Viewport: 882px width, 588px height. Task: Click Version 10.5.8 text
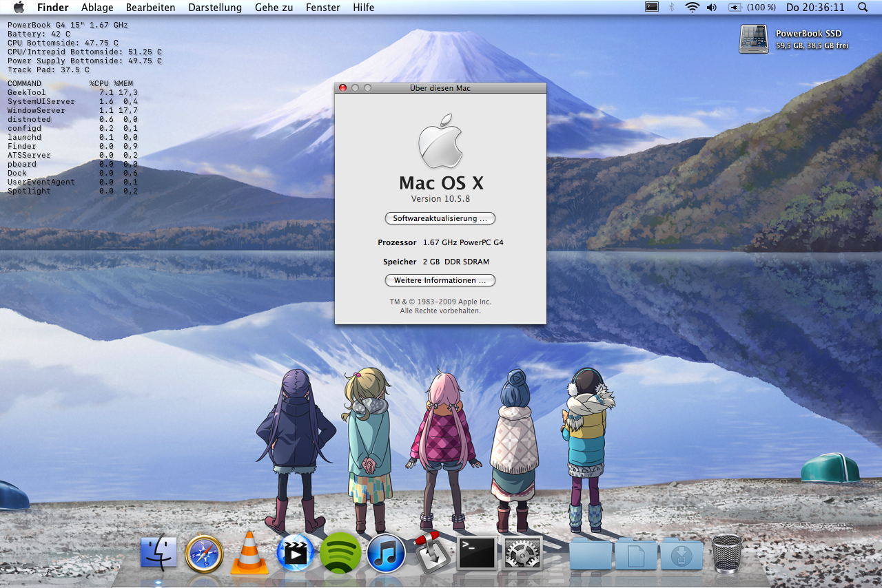(441, 199)
